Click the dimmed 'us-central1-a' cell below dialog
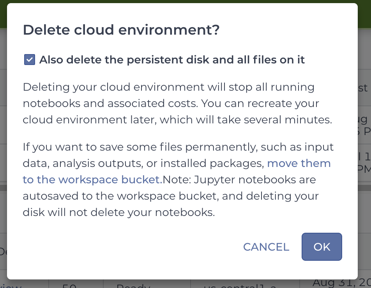The image size is (371, 288). tap(240, 286)
